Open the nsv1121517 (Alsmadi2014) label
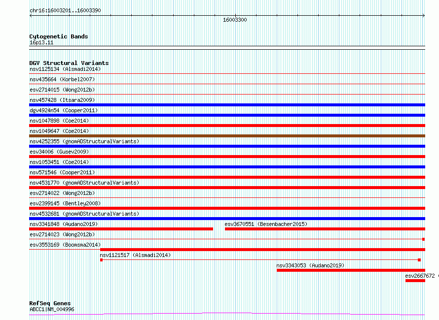This screenshot has width=439, height=320. [x=135, y=255]
